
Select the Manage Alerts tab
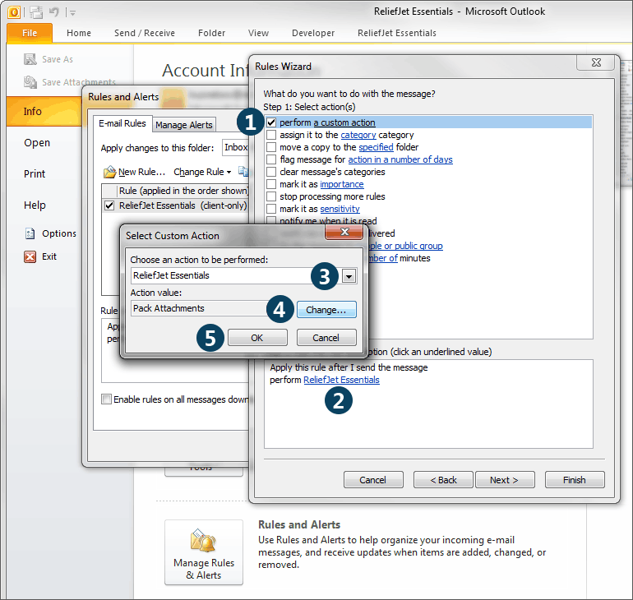tap(184, 125)
